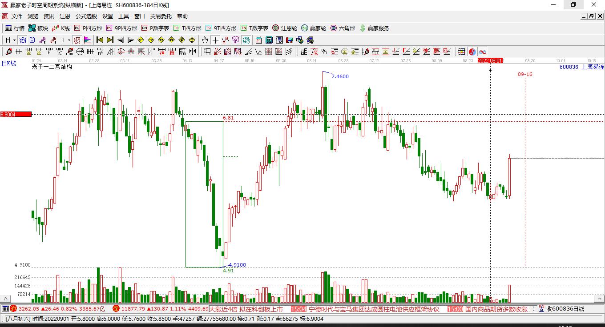This screenshot has height=327, width=605.
Task: Select the red fan lines tool
Action: [x=217, y=52]
